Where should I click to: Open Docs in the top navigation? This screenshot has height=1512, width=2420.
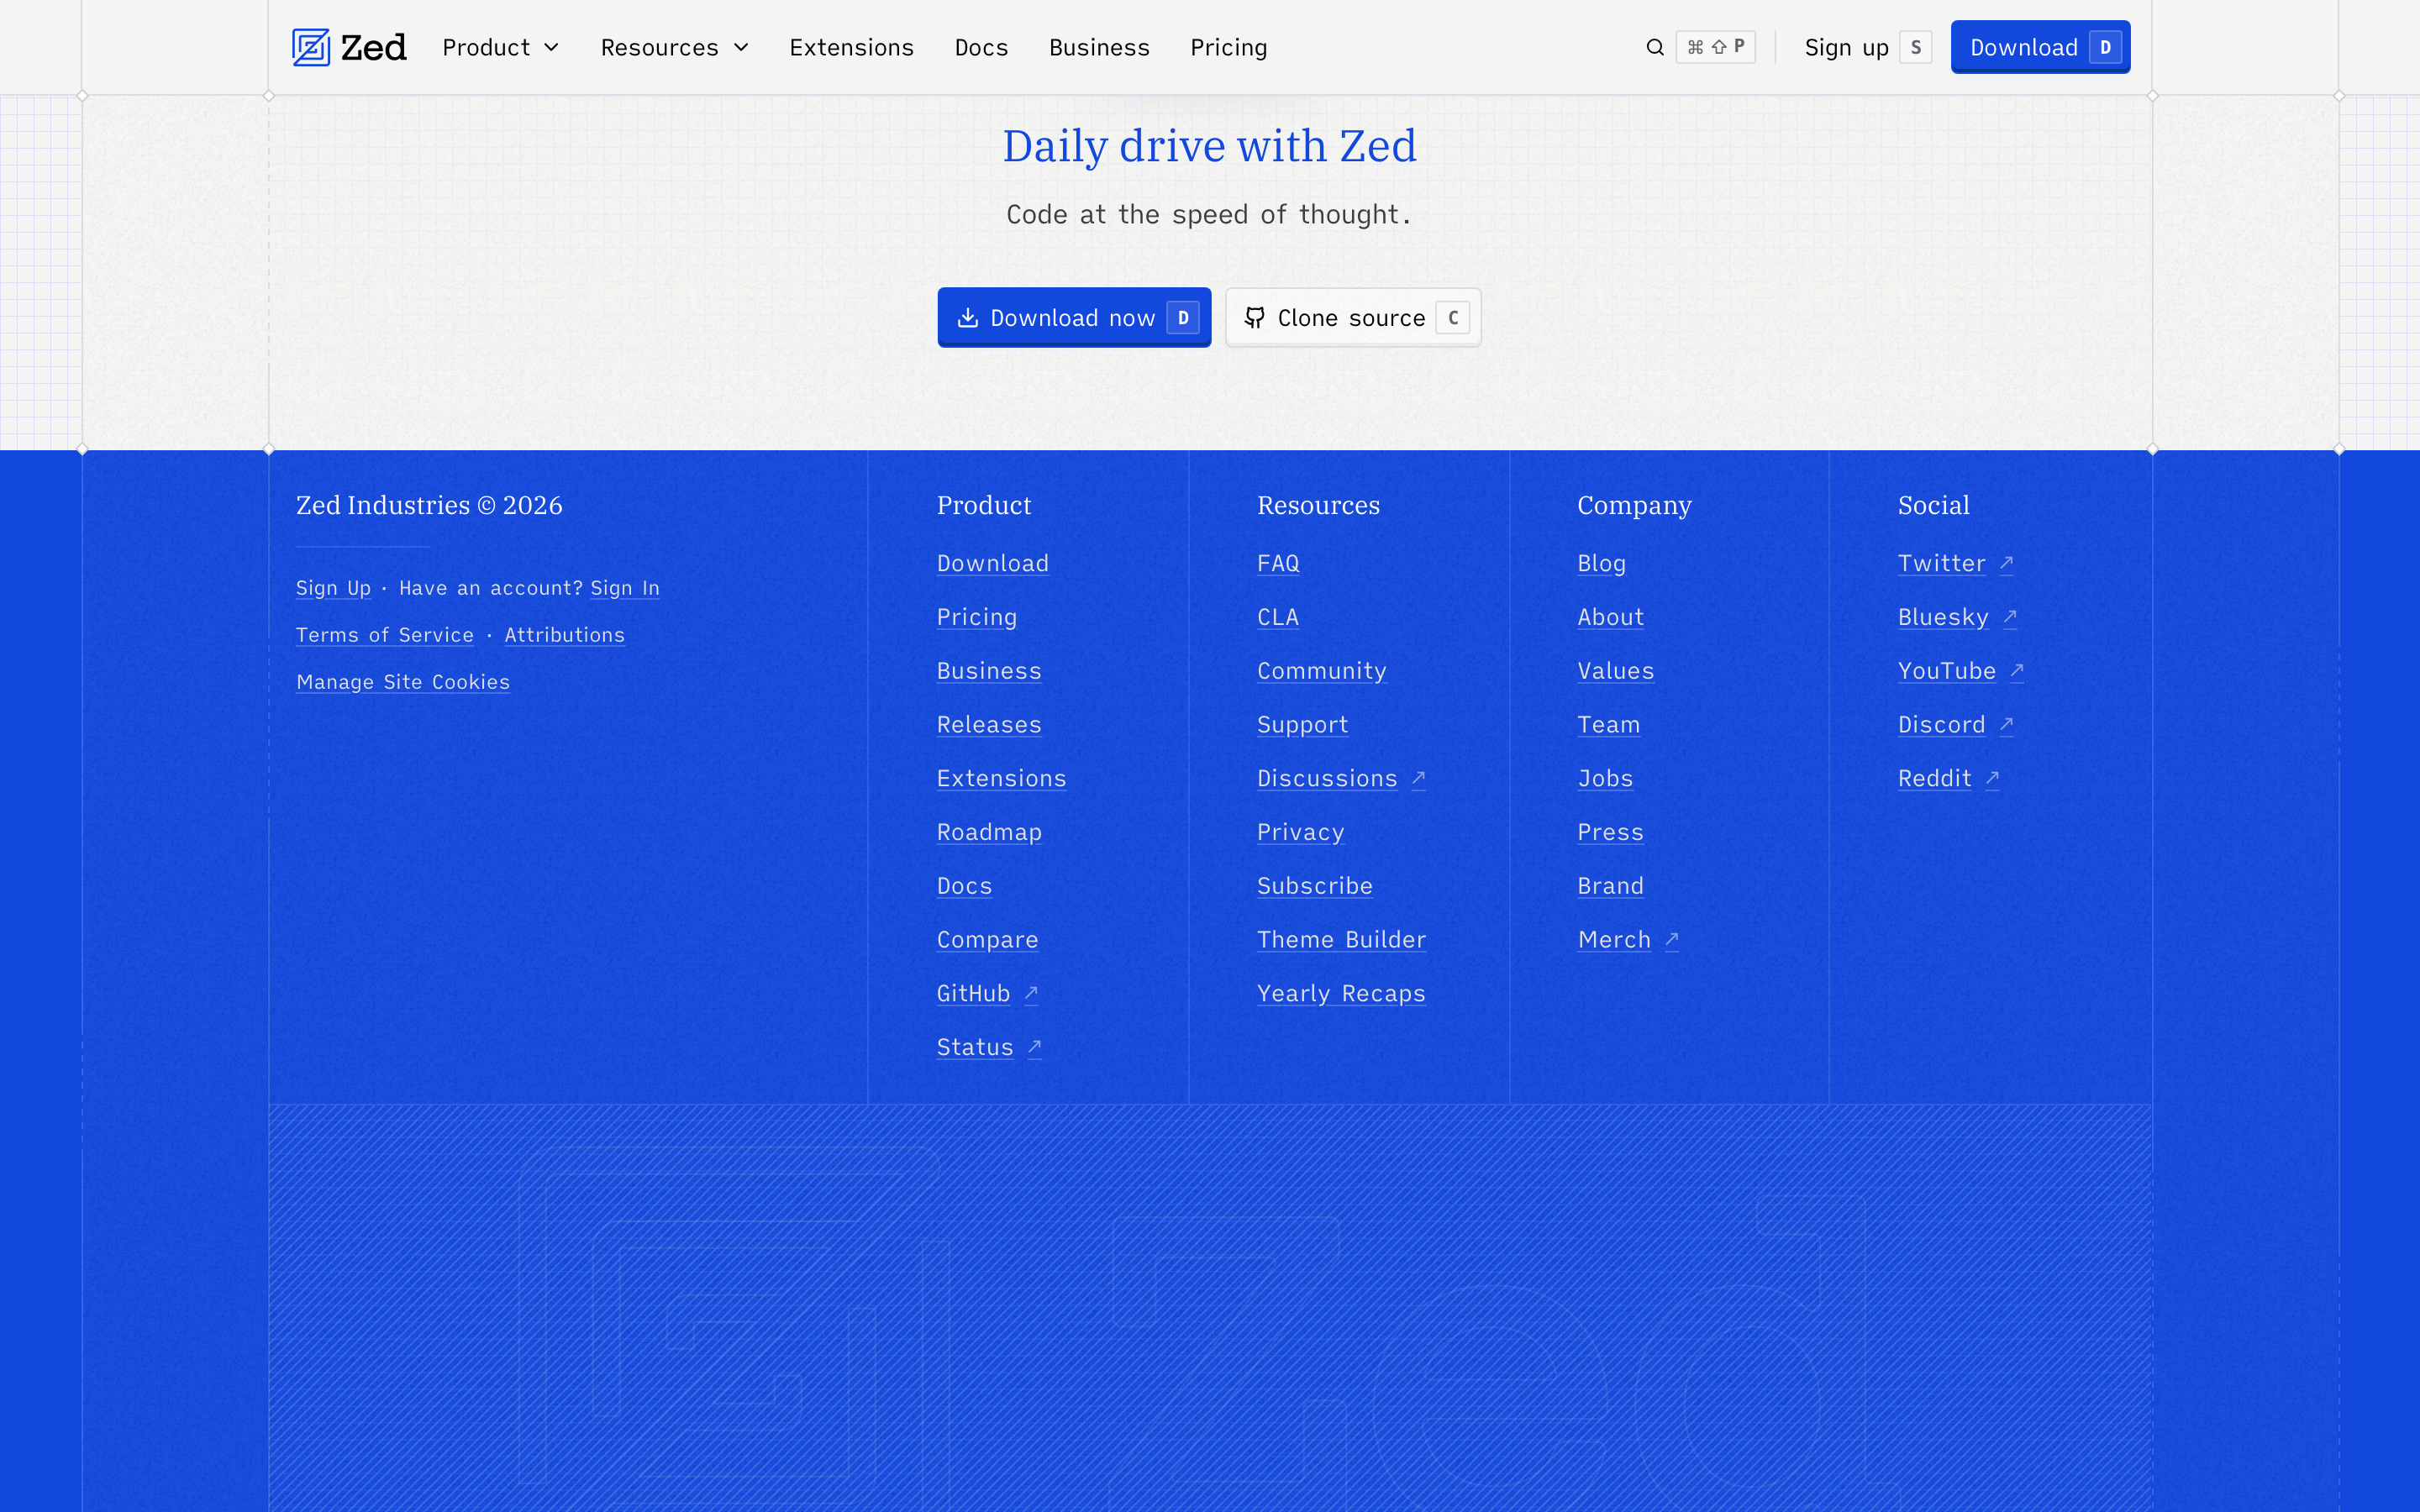tap(981, 47)
